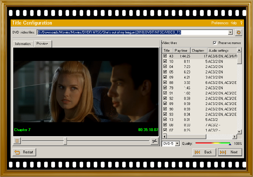Image resolution: width=253 pixels, height=177 pixels.
Task: Uncheck title 43 checkbox
Action: 165,56
